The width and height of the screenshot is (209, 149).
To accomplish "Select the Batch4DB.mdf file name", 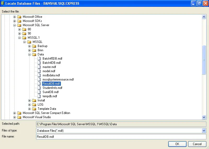I will coord(51,63).
